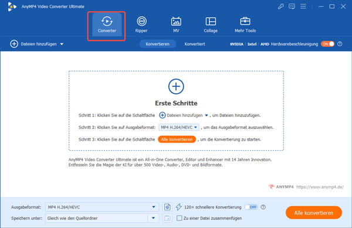The image size is (352, 228).
Task: Click the Erste Schritte heading
Action: 176,103
